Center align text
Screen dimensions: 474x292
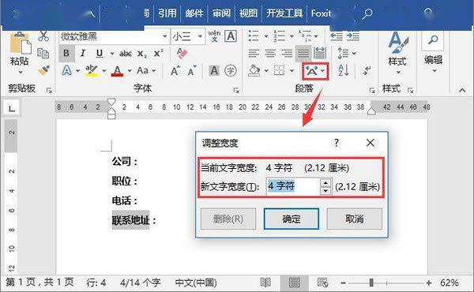[270, 54]
